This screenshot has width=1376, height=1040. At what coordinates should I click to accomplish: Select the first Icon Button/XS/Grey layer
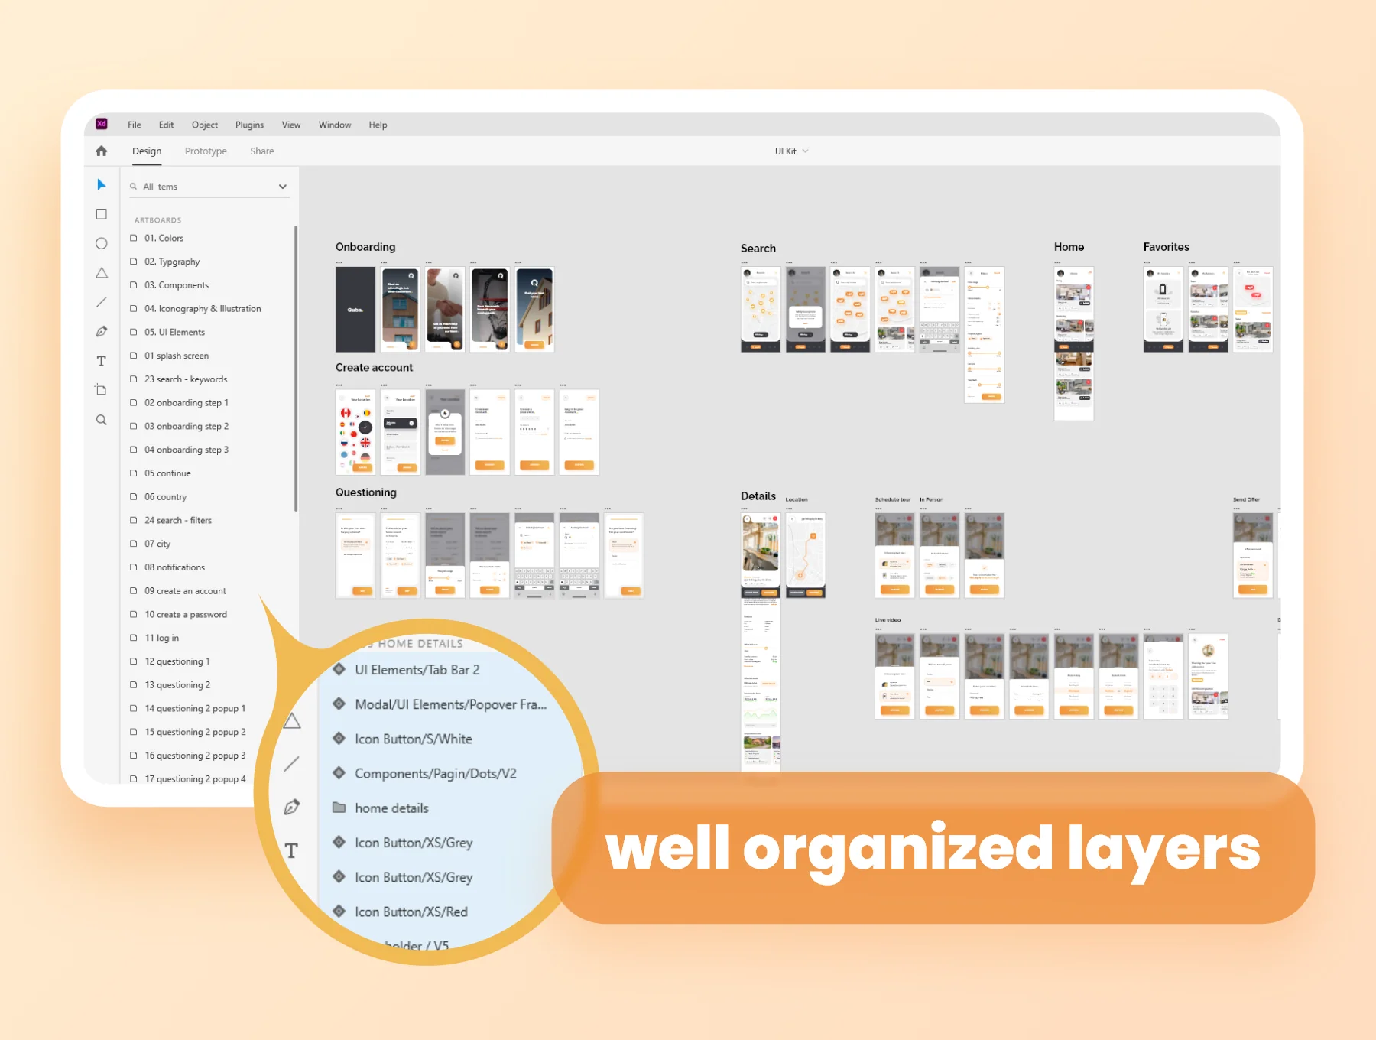pos(414,843)
